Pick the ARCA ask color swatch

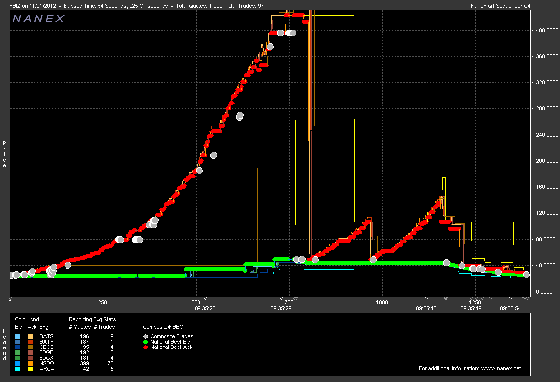click(x=30, y=369)
